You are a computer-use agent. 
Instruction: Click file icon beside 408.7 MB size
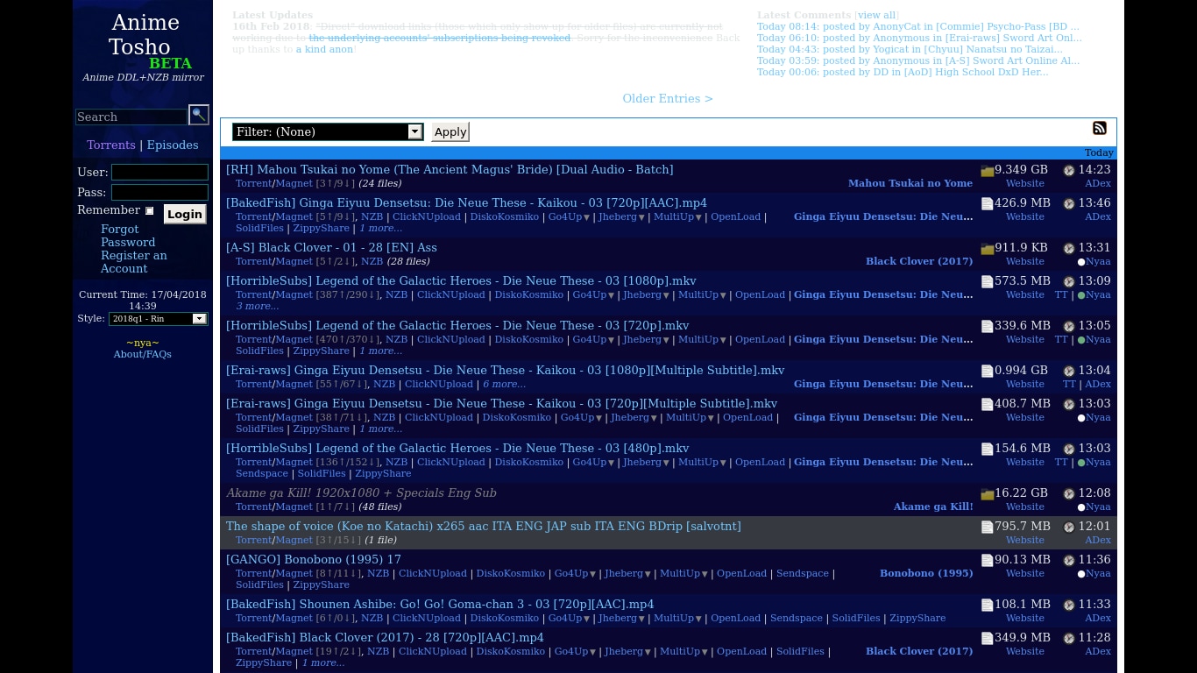pos(987,405)
